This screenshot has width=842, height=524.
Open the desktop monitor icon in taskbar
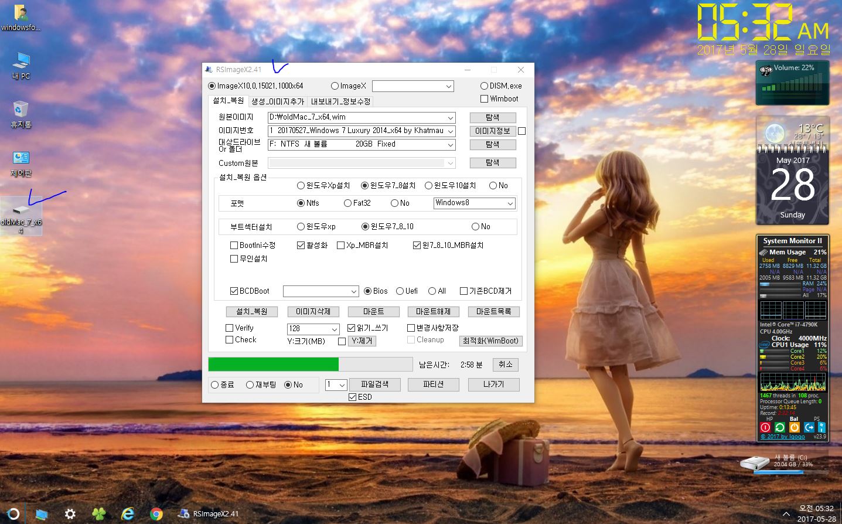tap(41, 514)
